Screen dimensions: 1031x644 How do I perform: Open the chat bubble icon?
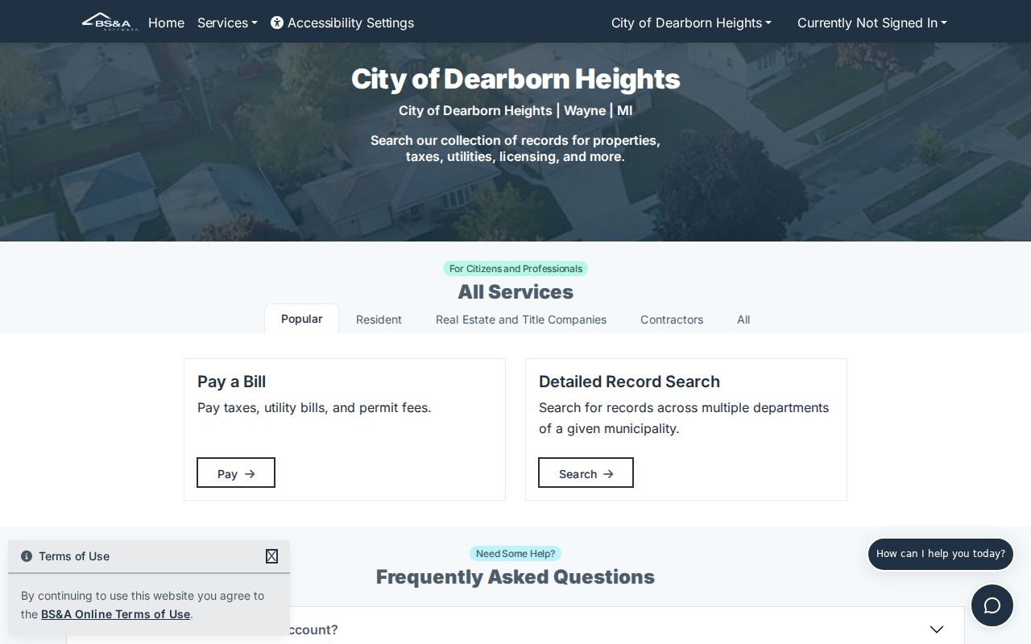click(x=992, y=605)
